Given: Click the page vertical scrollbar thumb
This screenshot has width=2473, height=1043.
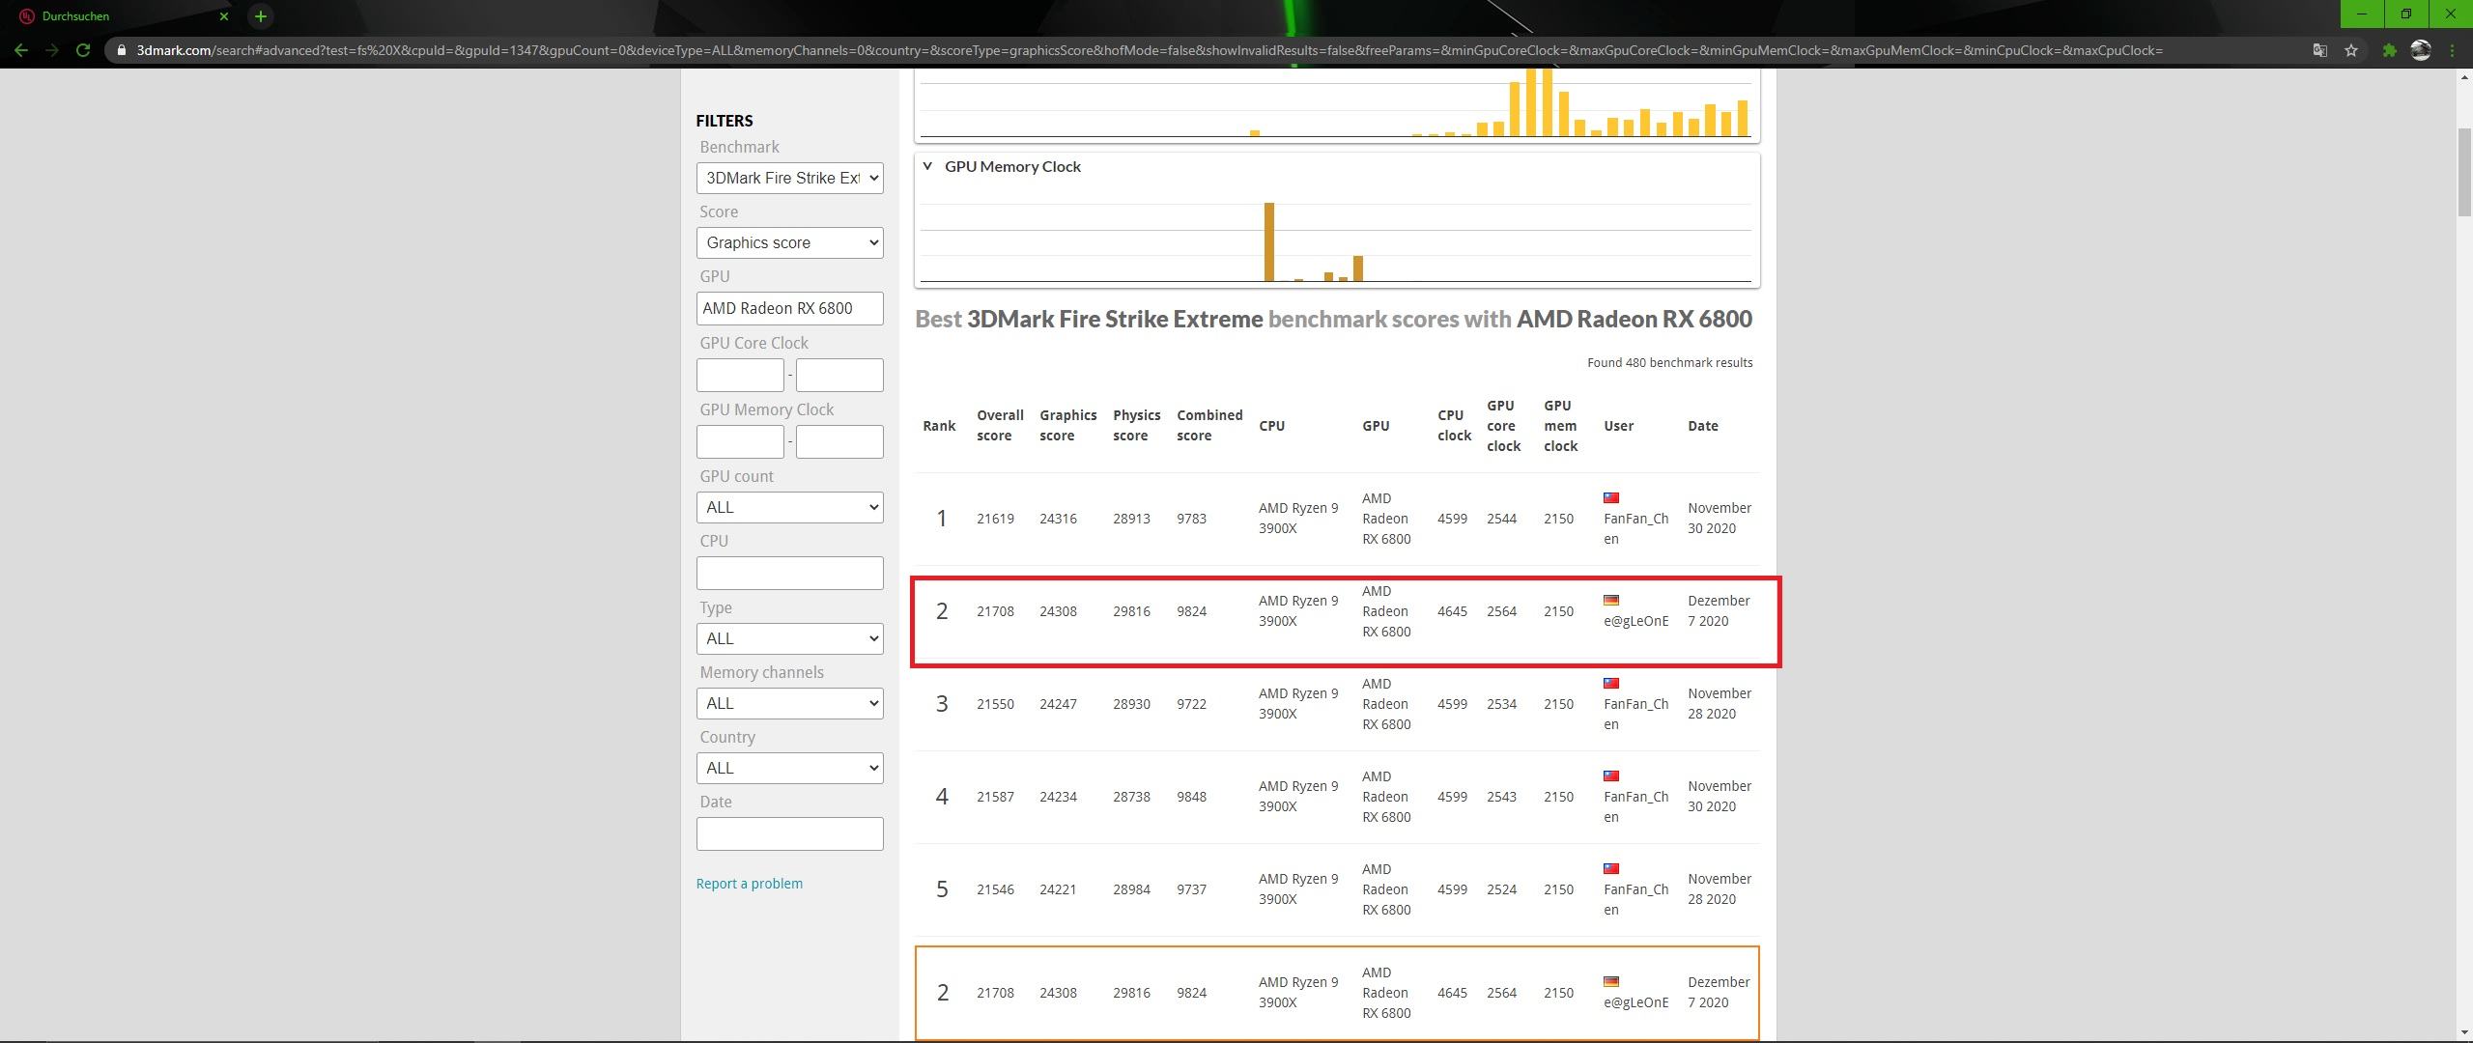Looking at the screenshot, I should [x=2464, y=174].
